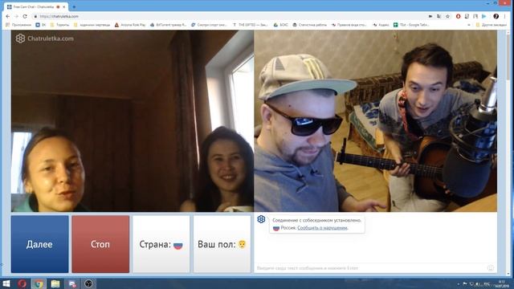Click the Сообщить о нарушении report link
The image size is (514, 289).
coord(323,228)
